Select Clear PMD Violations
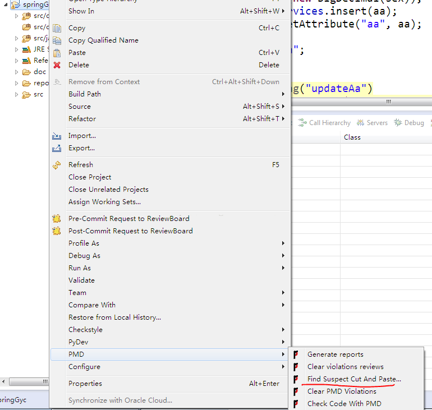 click(356, 391)
